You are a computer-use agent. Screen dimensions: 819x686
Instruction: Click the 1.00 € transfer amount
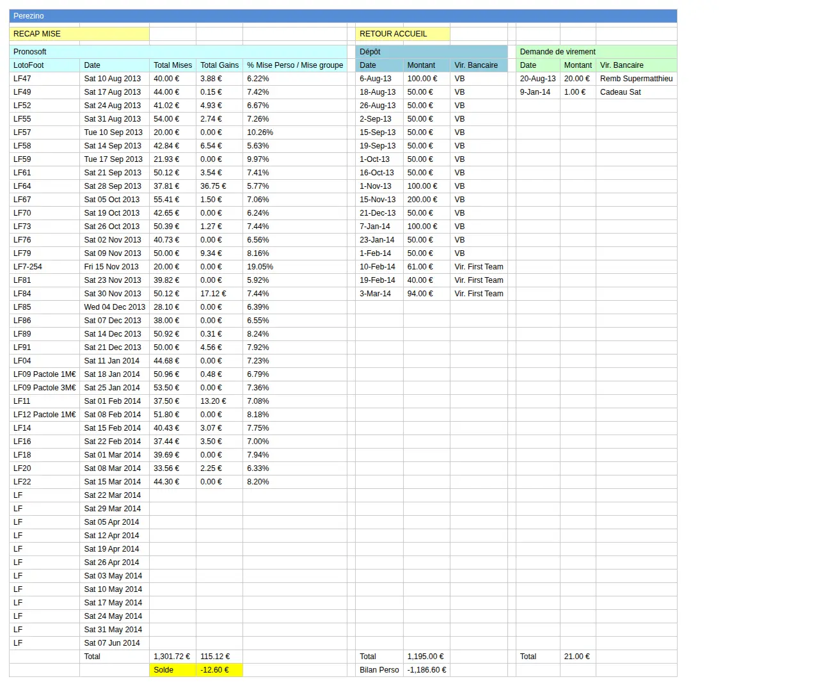[x=578, y=92]
